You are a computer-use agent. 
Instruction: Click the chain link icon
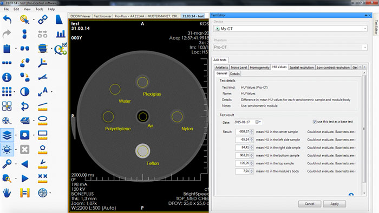[x=43, y=19]
